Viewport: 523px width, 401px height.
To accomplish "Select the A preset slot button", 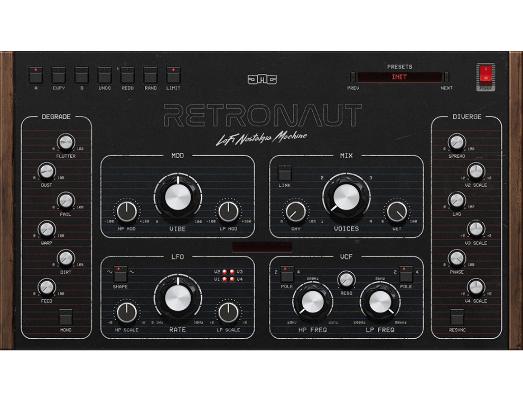I will coord(36,75).
